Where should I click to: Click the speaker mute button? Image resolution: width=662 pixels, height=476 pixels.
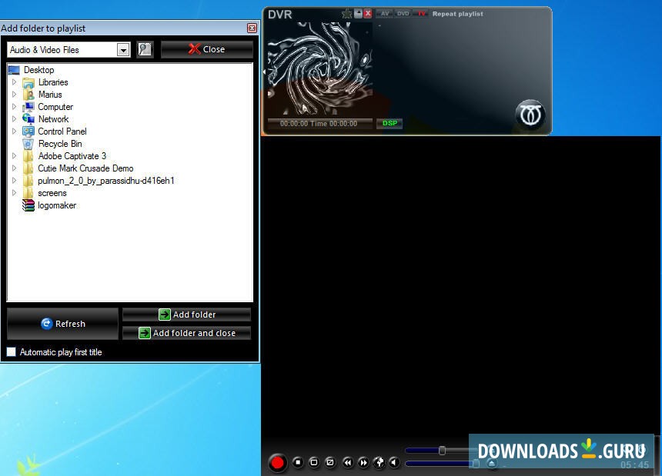pyautogui.click(x=394, y=462)
